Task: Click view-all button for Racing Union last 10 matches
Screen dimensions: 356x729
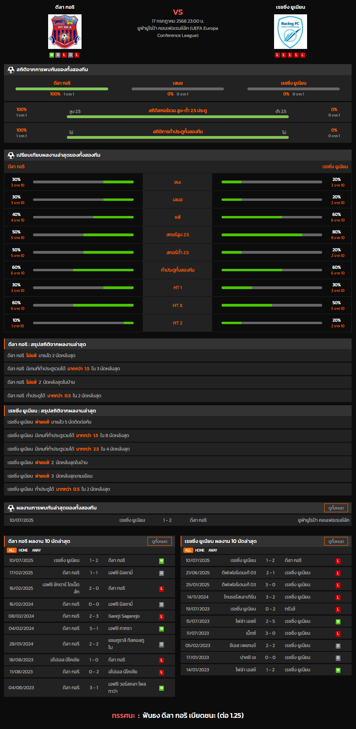Action: coord(336,541)
